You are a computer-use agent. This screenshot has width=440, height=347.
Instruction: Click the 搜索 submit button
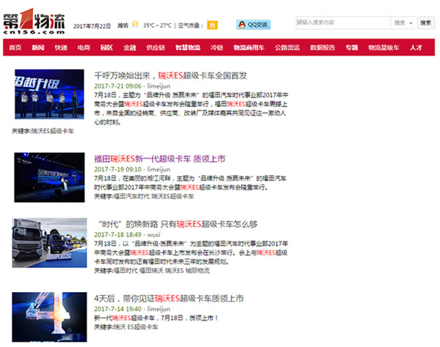point(425,23)
